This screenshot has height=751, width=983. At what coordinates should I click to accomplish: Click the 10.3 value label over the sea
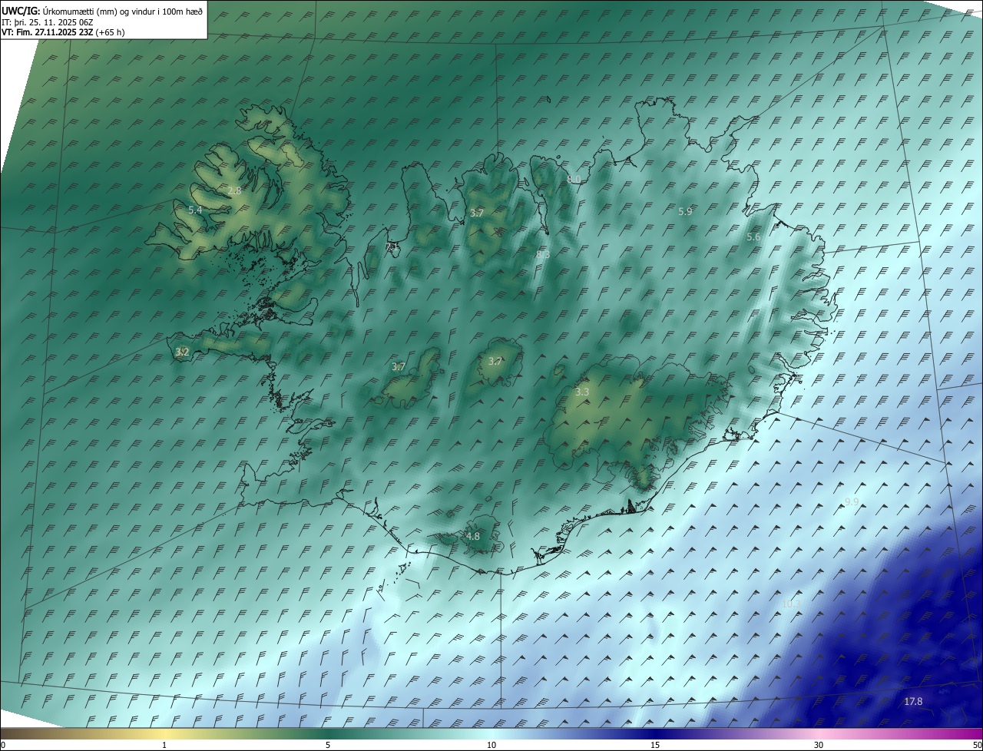(791, 604)
